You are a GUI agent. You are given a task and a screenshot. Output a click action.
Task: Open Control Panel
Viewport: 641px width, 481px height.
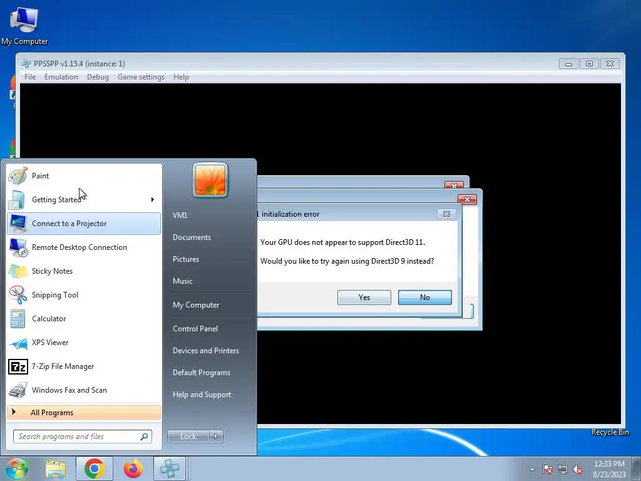tap(195, 328)
